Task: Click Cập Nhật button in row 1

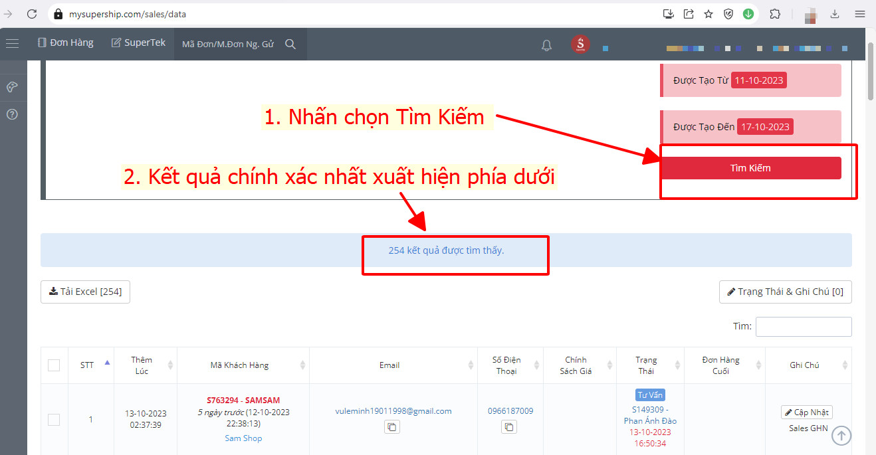Action: pyautogui.click(x=807, y=412)
